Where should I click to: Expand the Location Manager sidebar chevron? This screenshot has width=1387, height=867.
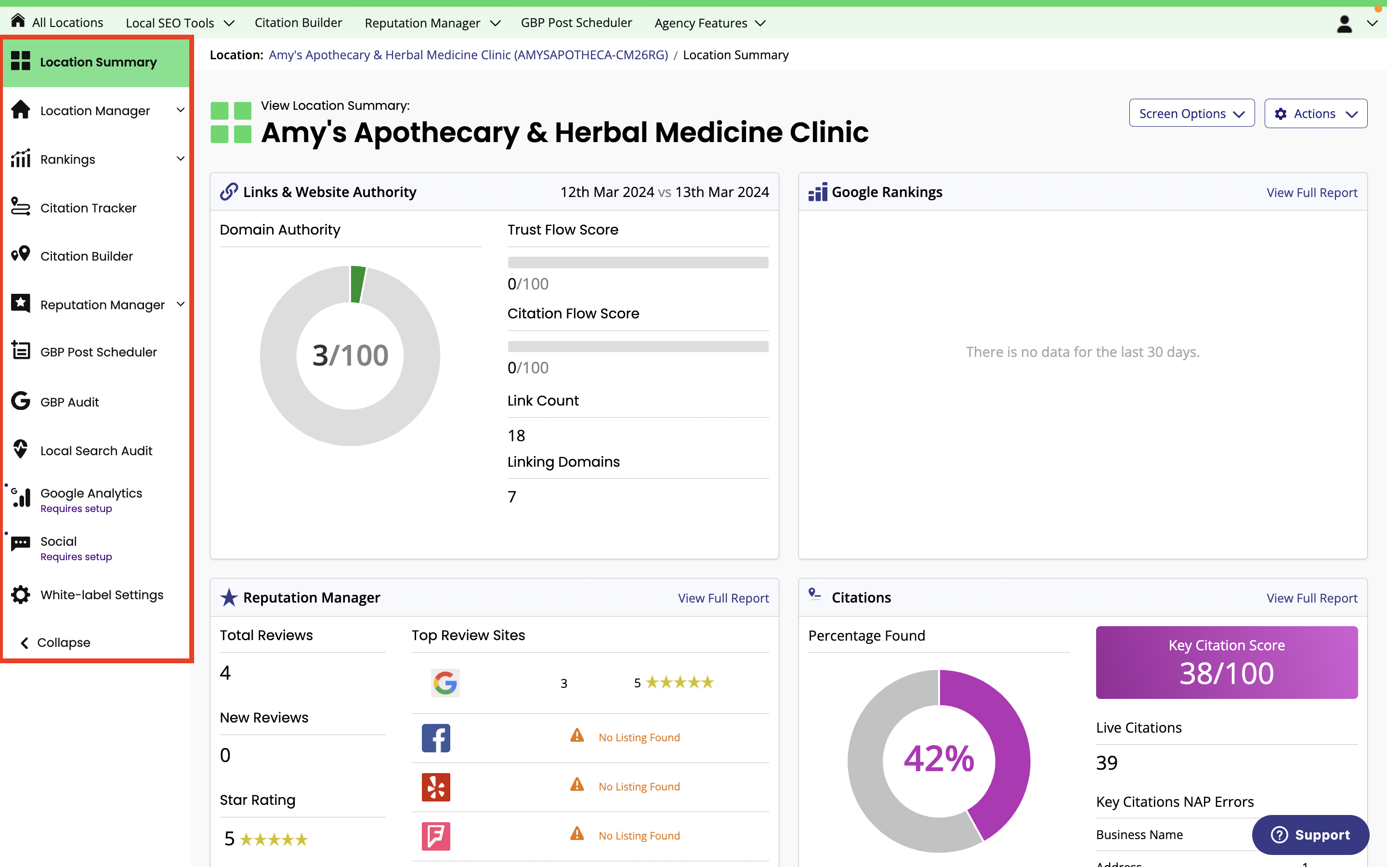click(180, 110)
